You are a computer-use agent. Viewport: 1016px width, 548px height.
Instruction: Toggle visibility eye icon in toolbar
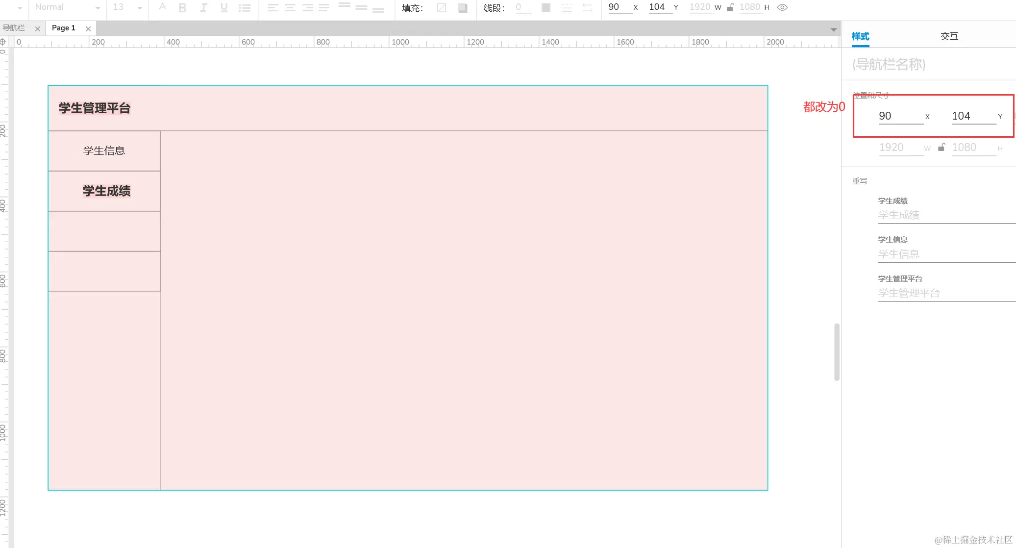click(783, 7)
